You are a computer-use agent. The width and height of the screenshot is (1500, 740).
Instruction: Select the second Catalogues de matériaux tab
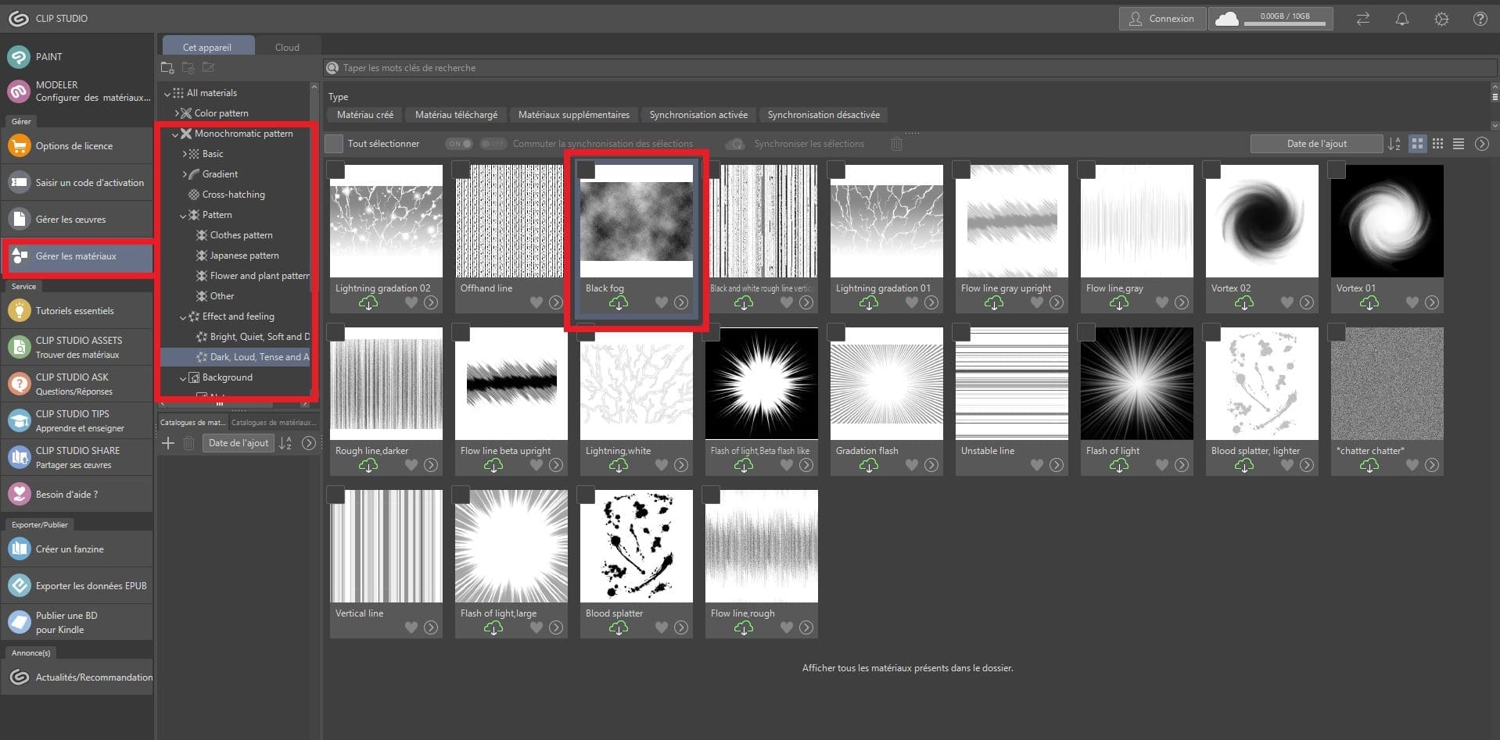point(273,423)
